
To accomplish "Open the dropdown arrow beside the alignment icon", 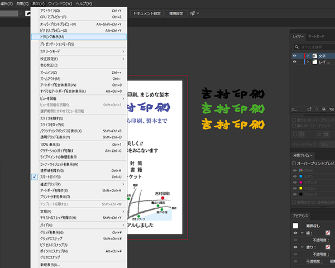I will pos(198,13).
